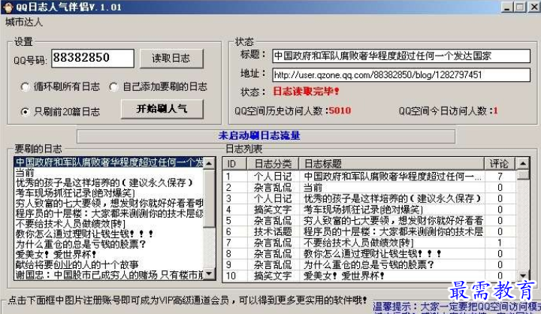Select 谢国忠 entry in left list
This screenshot has height=314, width=541.
(109, 275)
